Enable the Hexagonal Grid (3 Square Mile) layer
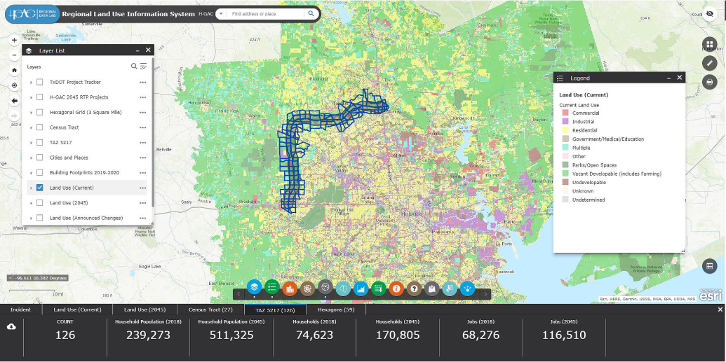Screen dimensions: 726x362 pyautogui.click(x=40, y=112)
